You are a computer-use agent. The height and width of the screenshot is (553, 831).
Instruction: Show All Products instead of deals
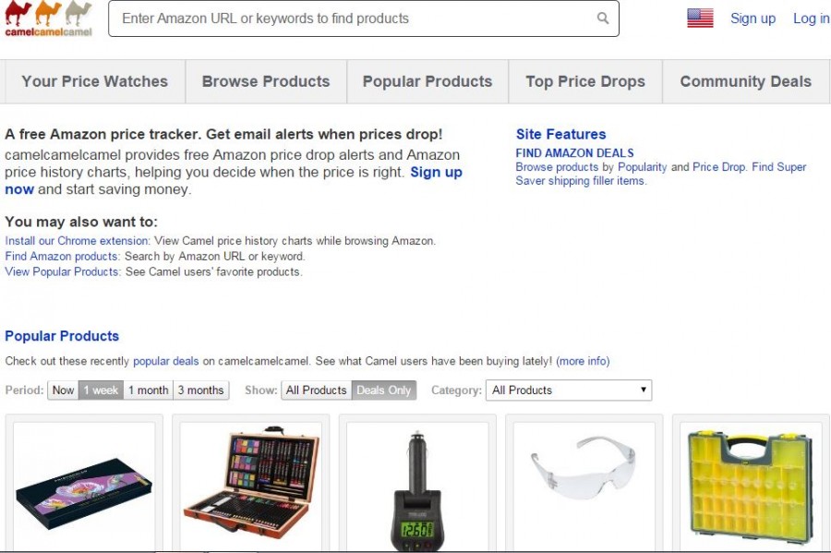pos(316,391)
